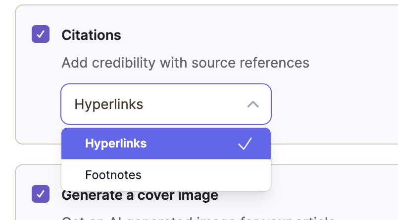Click the cover image description text below the heading
The height and width of the screenshot is (220, 398).
coord(198,218)
